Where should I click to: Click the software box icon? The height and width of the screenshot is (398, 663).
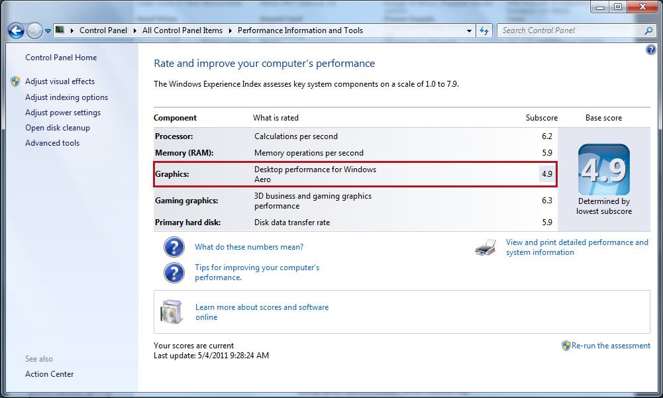[172, 312]
